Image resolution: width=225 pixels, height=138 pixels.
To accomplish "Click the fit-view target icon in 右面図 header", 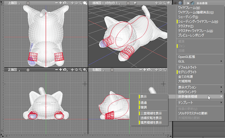I will [x=112, y=70].
